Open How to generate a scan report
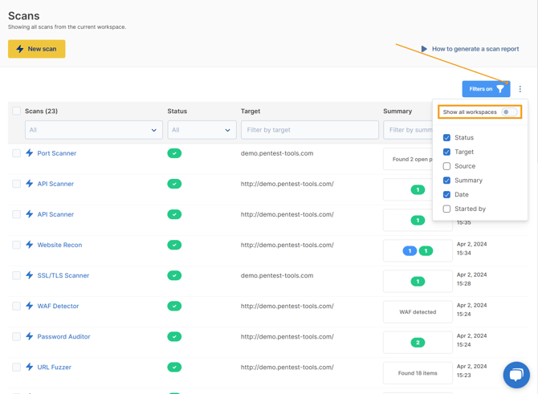 tap(475, 49)
